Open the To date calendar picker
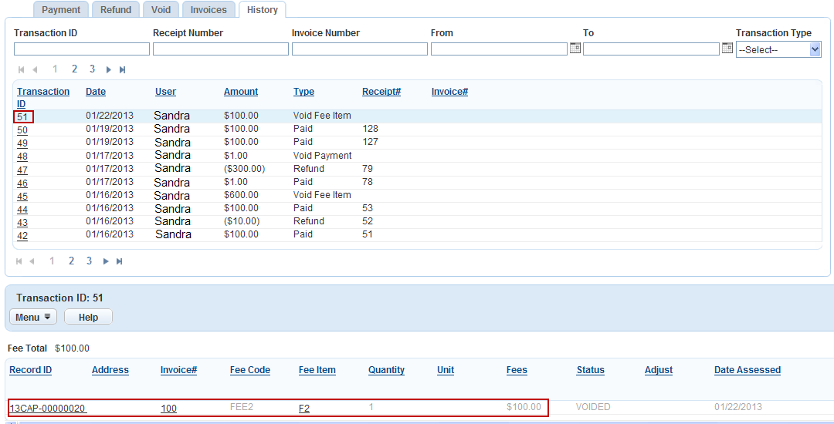The width and height of the screenshot is (834, 424). tap(727, 48)
